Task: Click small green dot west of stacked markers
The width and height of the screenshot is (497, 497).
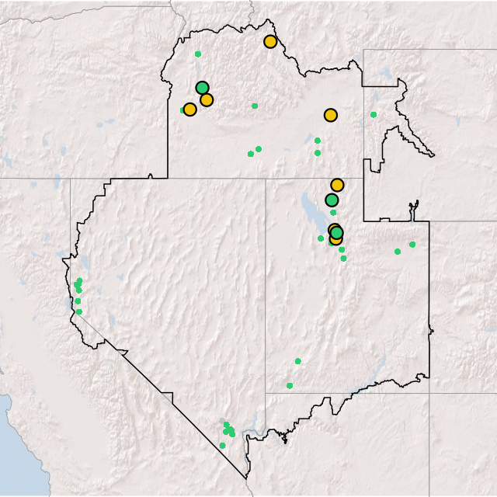Action: 321,238
